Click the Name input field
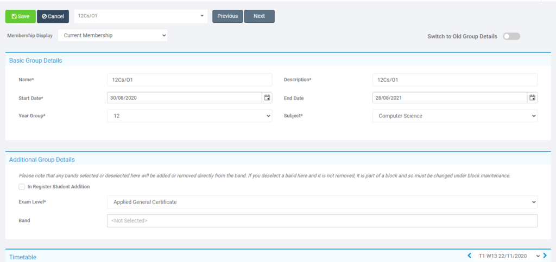This screenshot has height=262, width=556. click(x=189, y=80)
